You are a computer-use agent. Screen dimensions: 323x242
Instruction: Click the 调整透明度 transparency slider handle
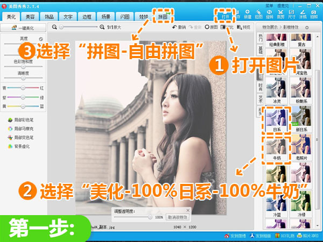click(150, 217)
